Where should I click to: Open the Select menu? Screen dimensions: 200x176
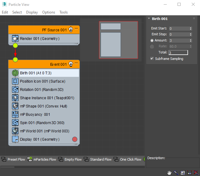tap(17, 12)
